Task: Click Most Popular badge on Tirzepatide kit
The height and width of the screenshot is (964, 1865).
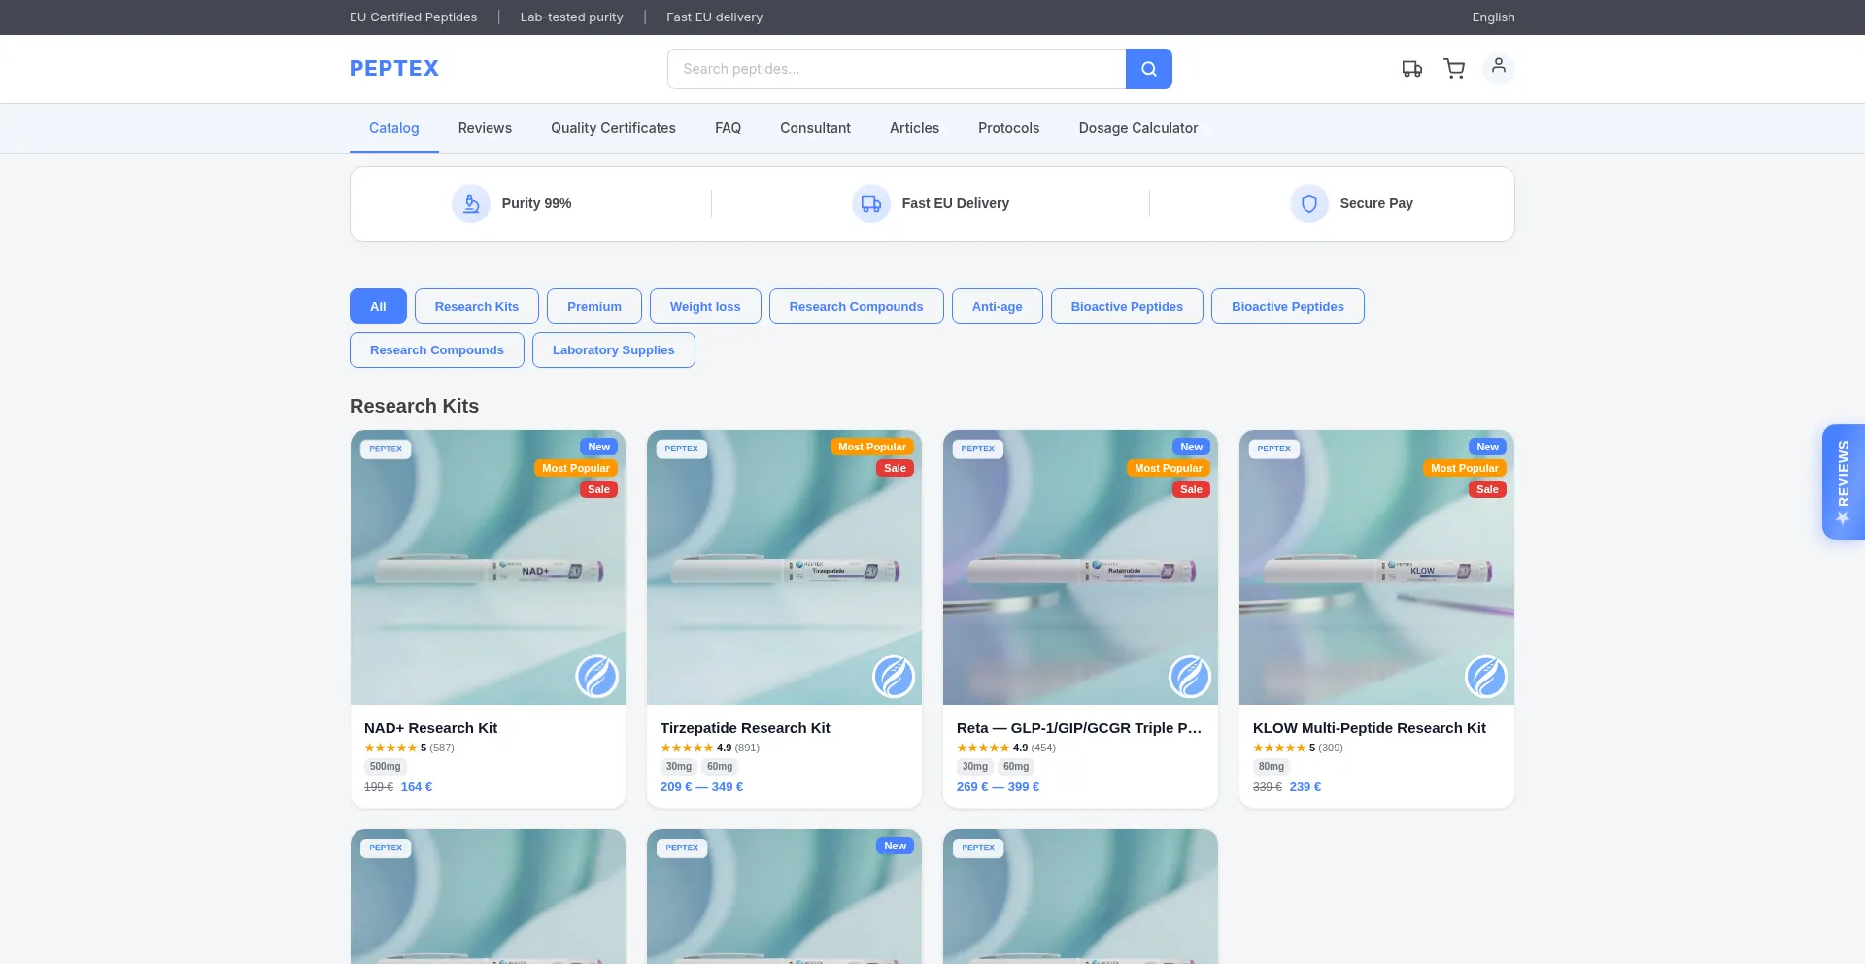Action: [872, 448]
